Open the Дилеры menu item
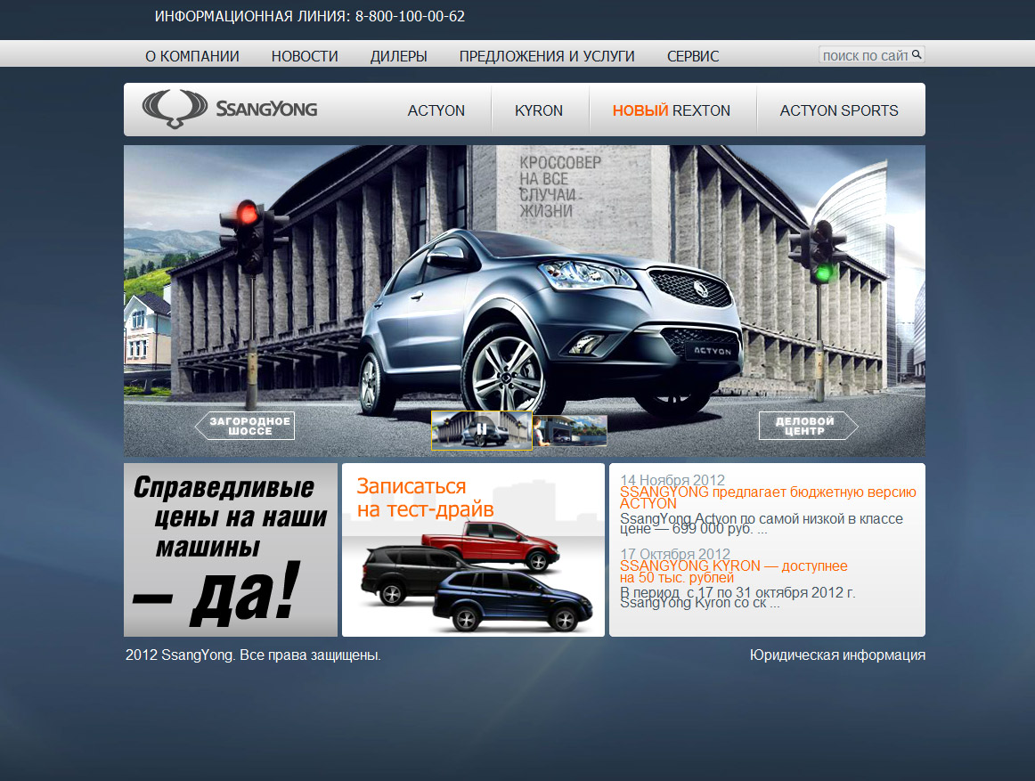This screenshot has width=1035, height=781. 399,56
